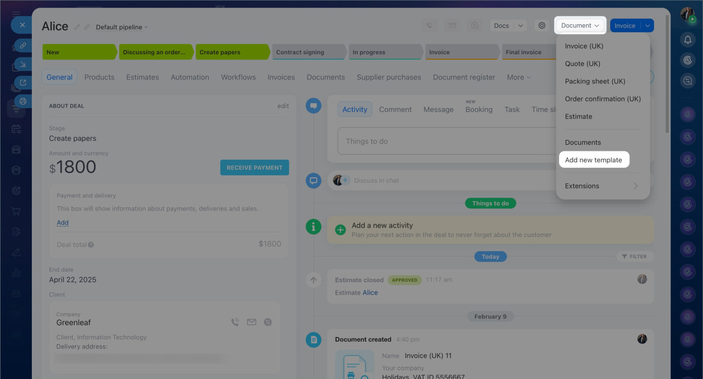
Task: Expand the More tabs dropdown
Action: click(x=518, y=77)
